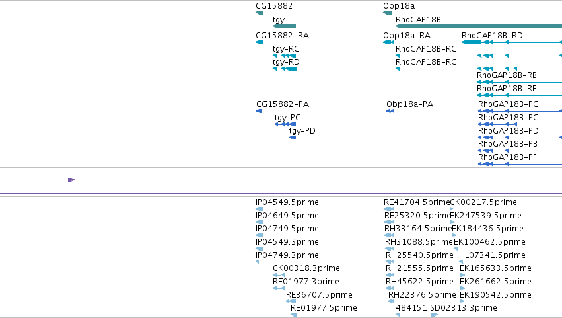Select the IP04749.3prime EST

coord(258,262)
